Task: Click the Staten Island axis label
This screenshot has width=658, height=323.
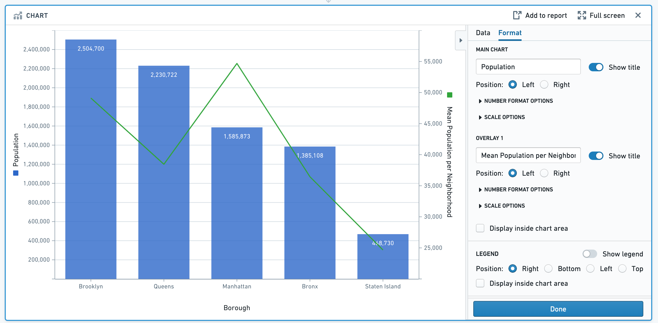Action: point(383,286)
